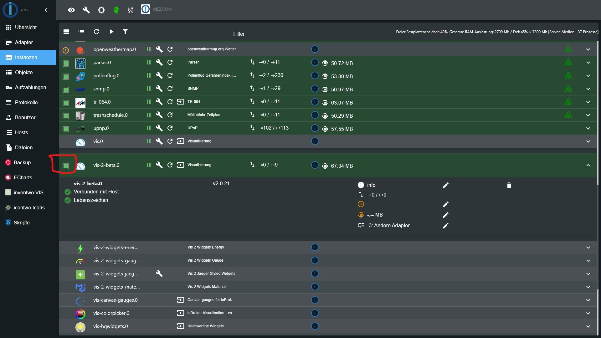This screenshot has height=338, width=601.
Task: Open the funnel filter options
Action: coord(125,32)
